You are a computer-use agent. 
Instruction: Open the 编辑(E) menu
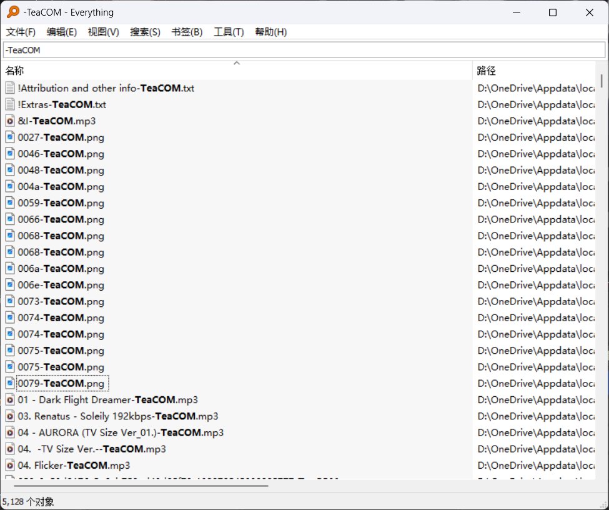tap(62, 32)
